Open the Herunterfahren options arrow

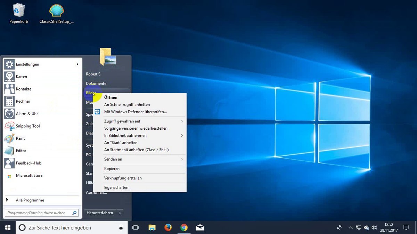point(120,213)
